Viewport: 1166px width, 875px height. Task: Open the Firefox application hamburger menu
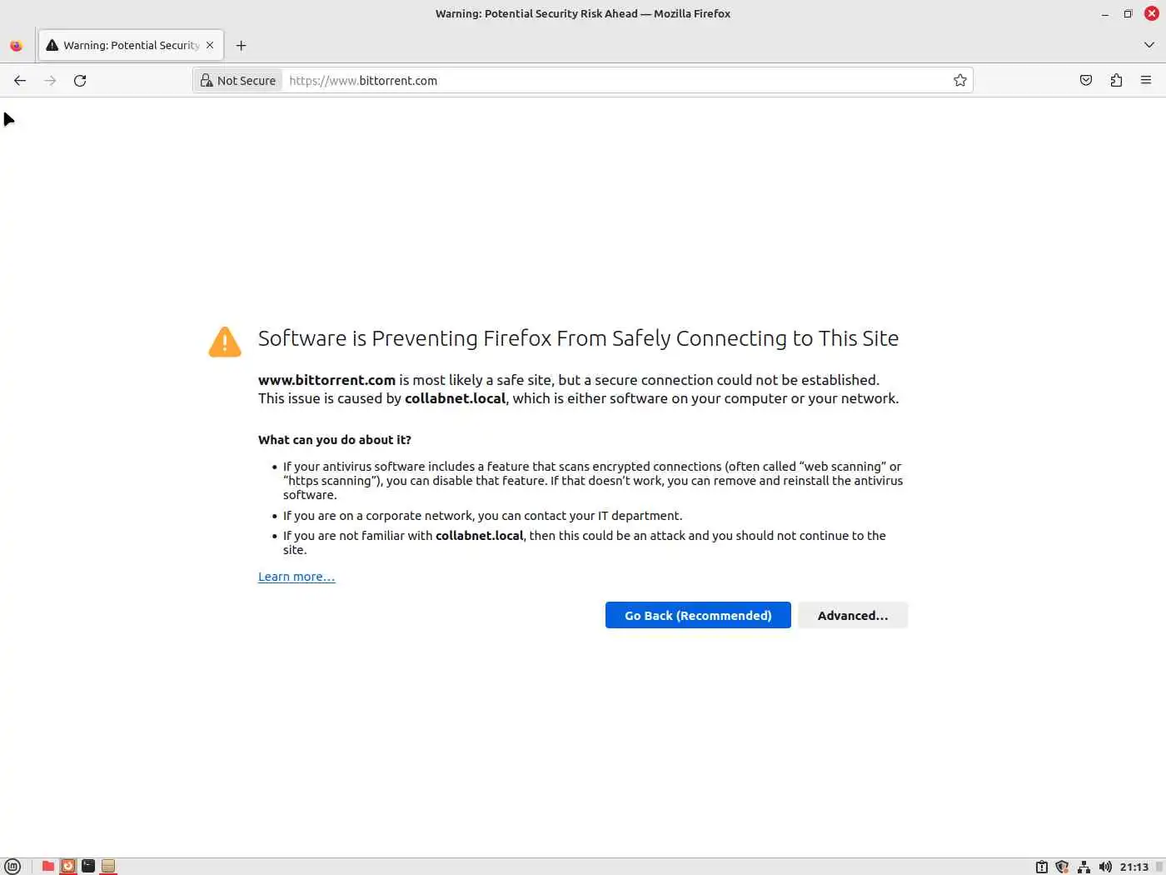[1146, 81]
